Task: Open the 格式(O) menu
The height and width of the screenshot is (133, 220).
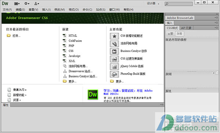Action: [x=74, y=9]
